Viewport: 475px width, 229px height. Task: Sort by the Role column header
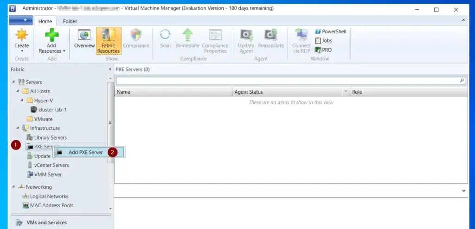click(x=409, y=92)
